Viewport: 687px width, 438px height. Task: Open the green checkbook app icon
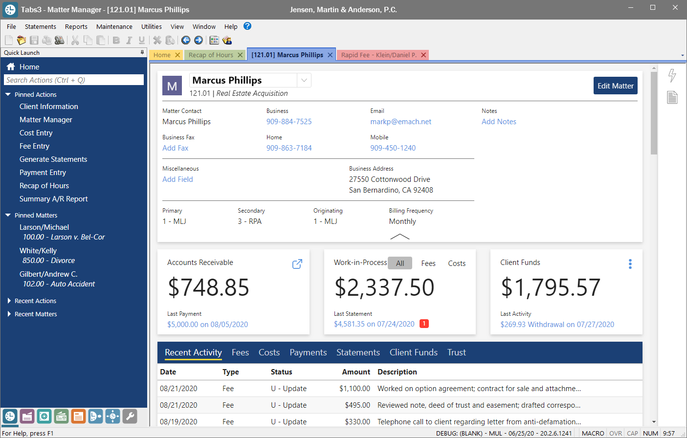click(x=61, y=416)
